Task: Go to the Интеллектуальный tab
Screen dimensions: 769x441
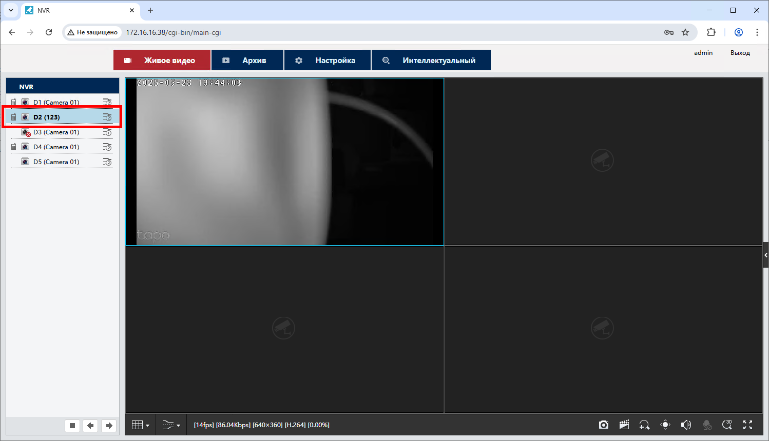Action: (x=431, y=60)
